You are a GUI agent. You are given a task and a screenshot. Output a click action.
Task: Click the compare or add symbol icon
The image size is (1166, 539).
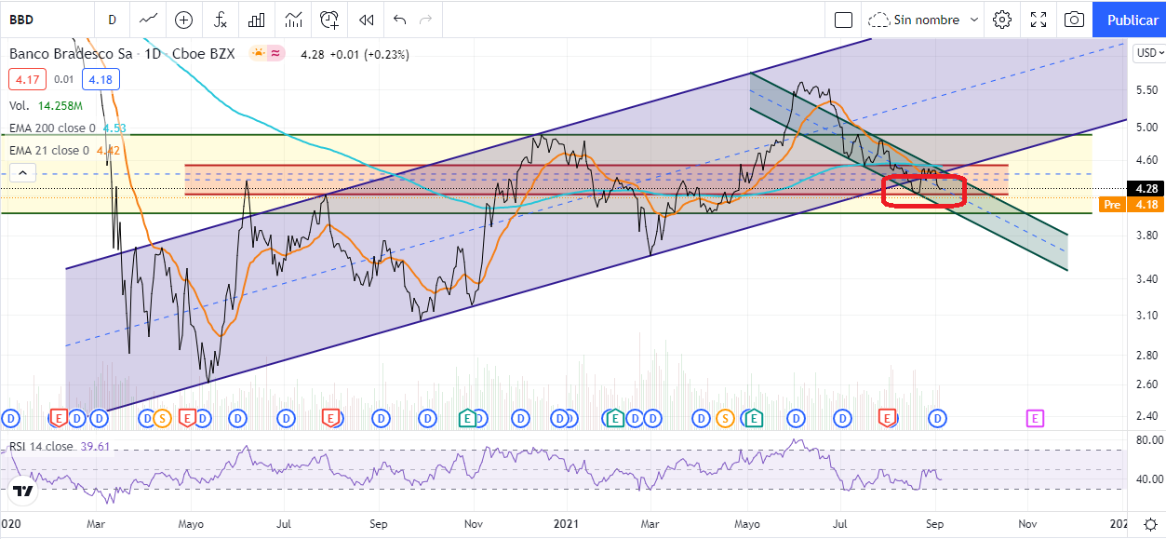[x=184, y=20]
